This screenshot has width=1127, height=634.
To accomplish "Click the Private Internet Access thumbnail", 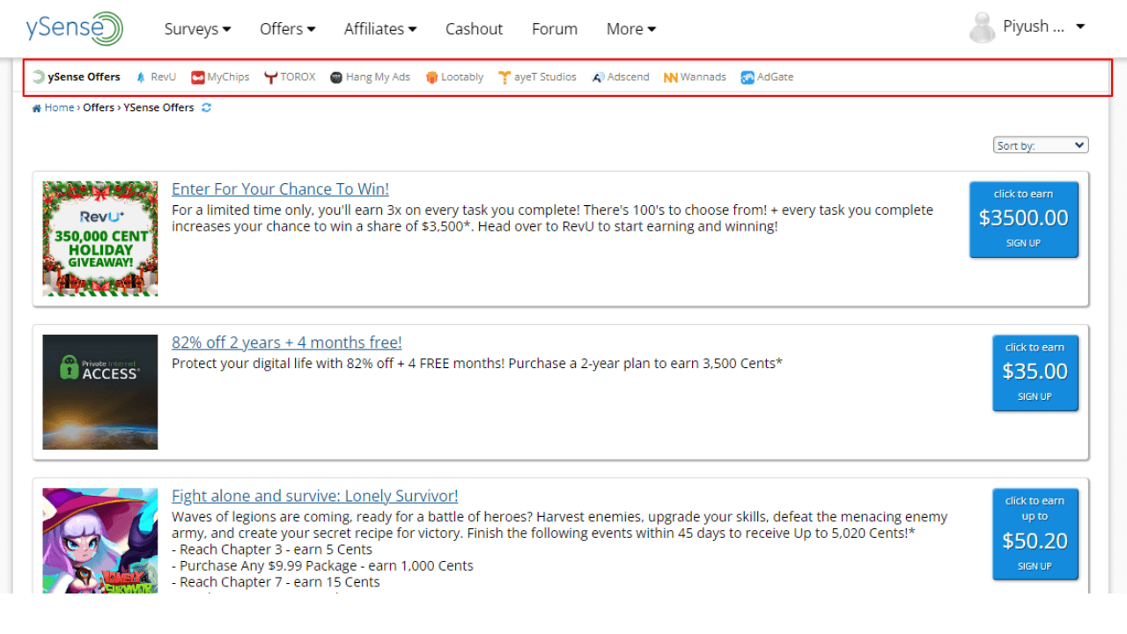I will pos(100,392).
